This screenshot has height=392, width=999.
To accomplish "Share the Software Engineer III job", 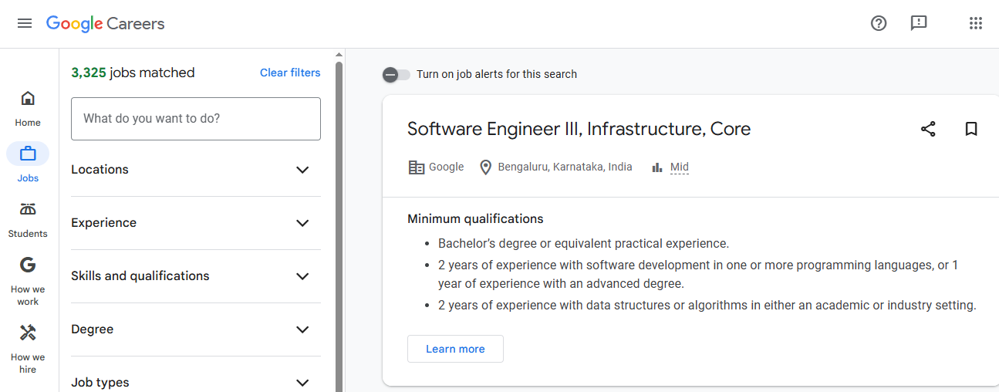I will (x=928, y=129).
